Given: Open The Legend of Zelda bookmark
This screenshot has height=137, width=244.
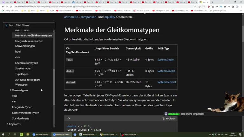Looking at the screenshot, I should point(161,10).
